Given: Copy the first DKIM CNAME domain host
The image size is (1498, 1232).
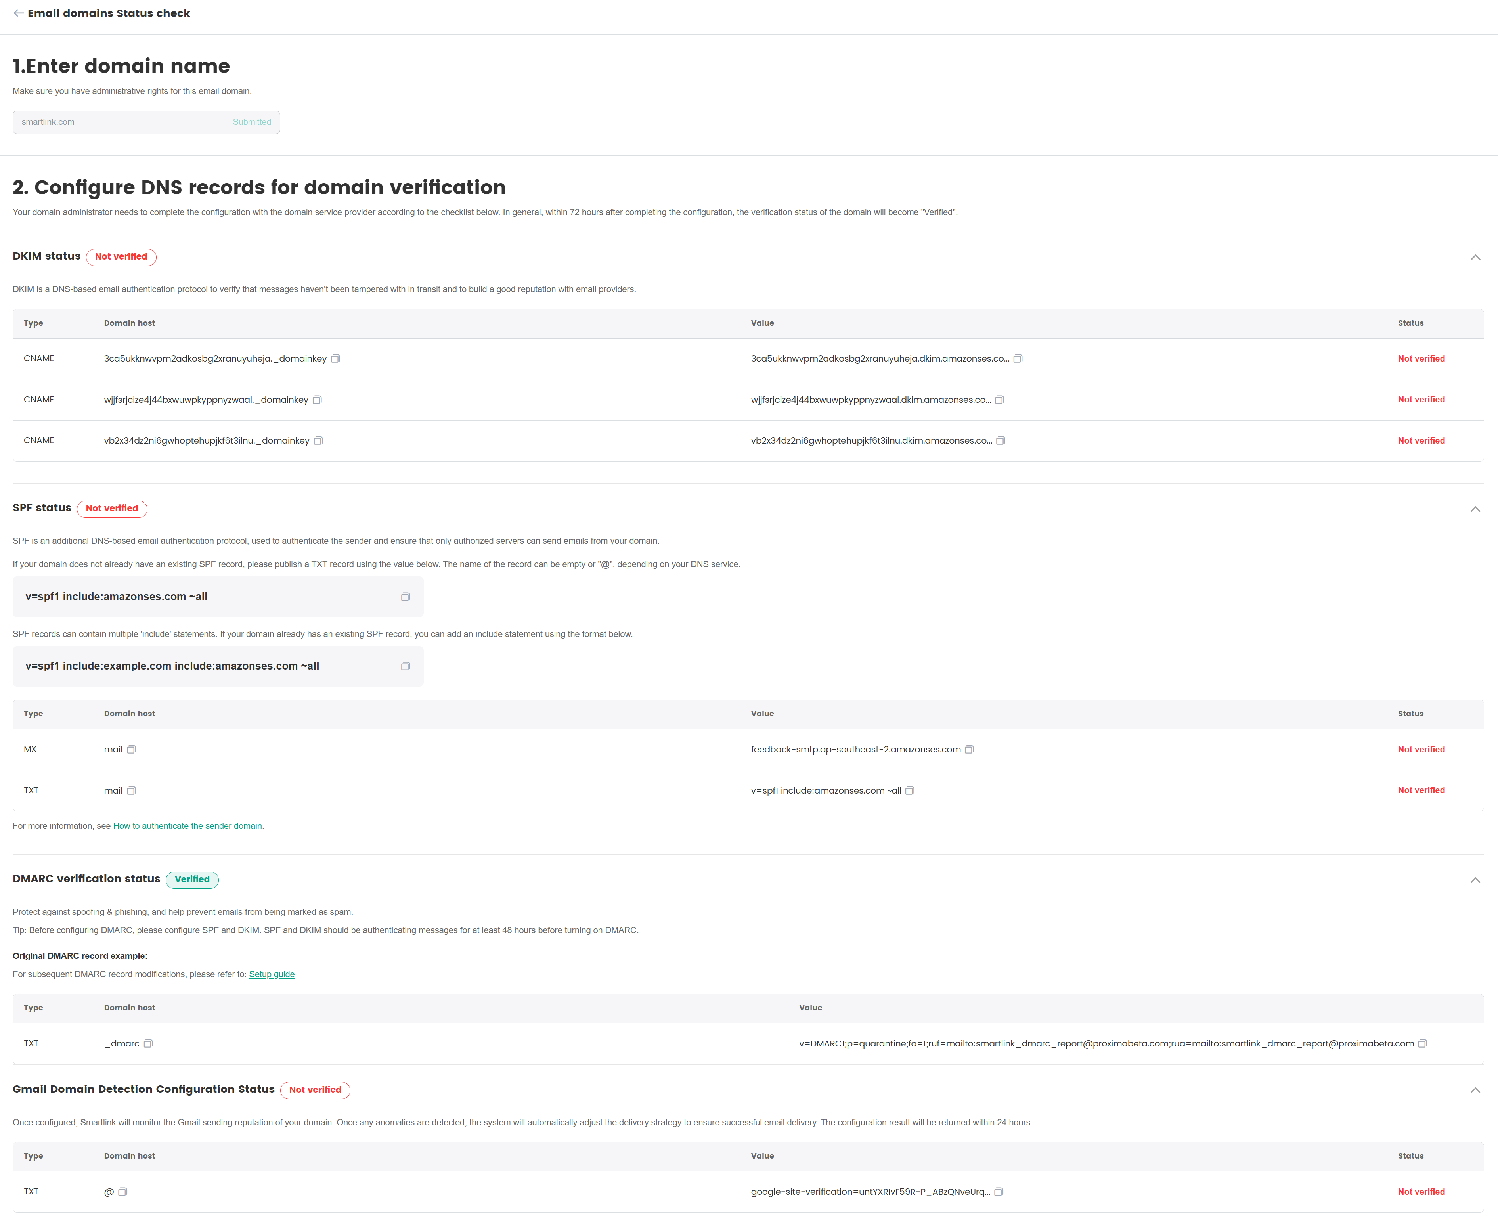Looking at the screenshot, I should (x=336, y=359).
